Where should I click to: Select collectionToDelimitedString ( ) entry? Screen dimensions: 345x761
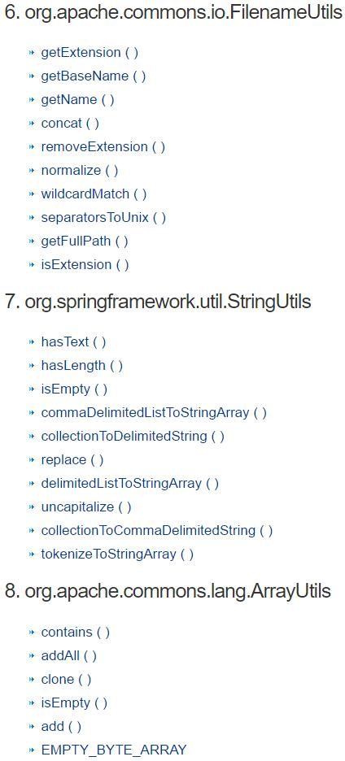pyautogui.click(x=133, y=437)
